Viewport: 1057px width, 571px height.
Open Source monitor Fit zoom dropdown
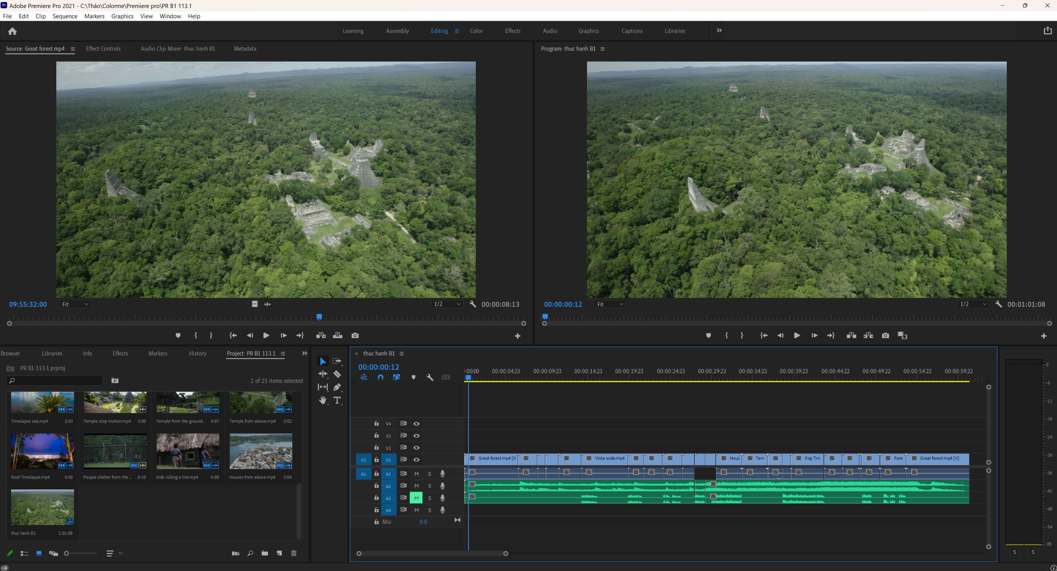75,304
